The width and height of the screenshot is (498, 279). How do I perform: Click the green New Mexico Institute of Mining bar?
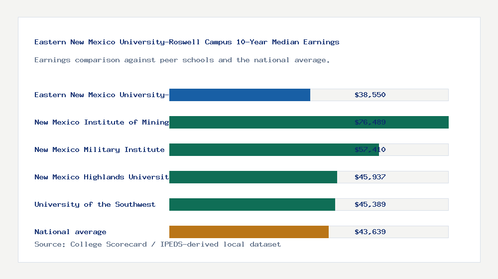click(309, 123)
